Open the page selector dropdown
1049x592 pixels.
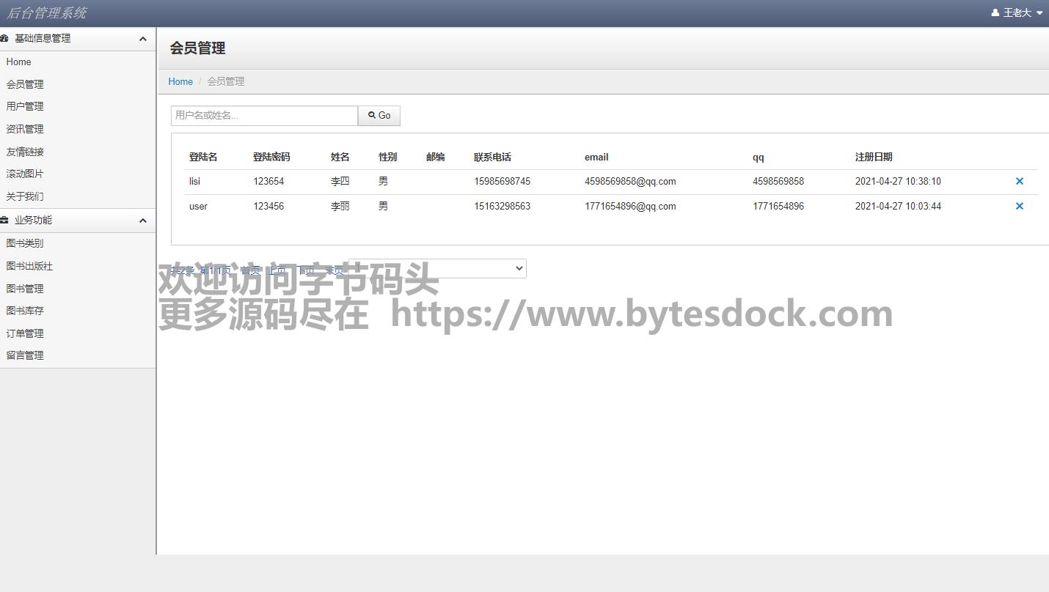pos(437,268)
